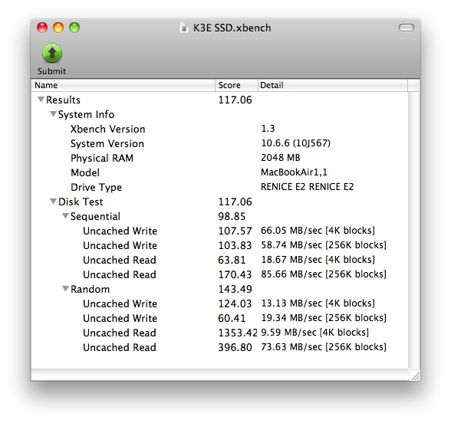Click the detail RENICE E2 RENICE E2
Image resolution: width=451 pixels, height=423 pixels.
coord(307,187)
